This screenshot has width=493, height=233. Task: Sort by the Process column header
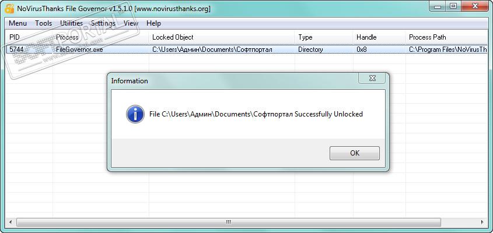pyautogui.click(x=100, y=37)
